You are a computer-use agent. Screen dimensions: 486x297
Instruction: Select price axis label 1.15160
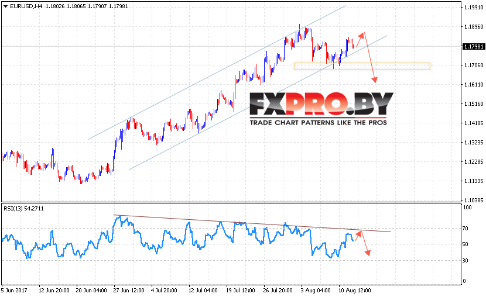[474, 103]
